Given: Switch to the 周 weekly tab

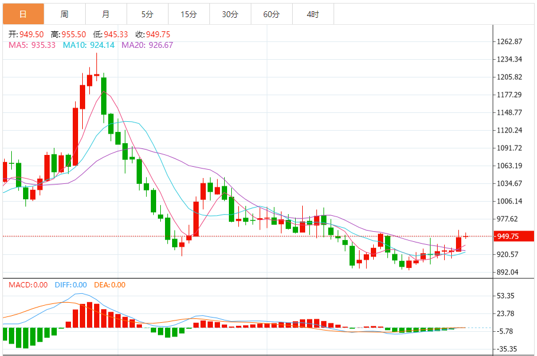Looking at the screenshot, I should 64,14.
